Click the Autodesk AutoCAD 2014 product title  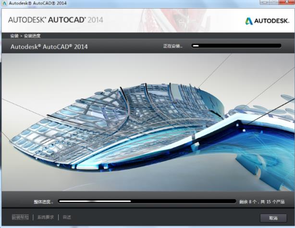49,47
